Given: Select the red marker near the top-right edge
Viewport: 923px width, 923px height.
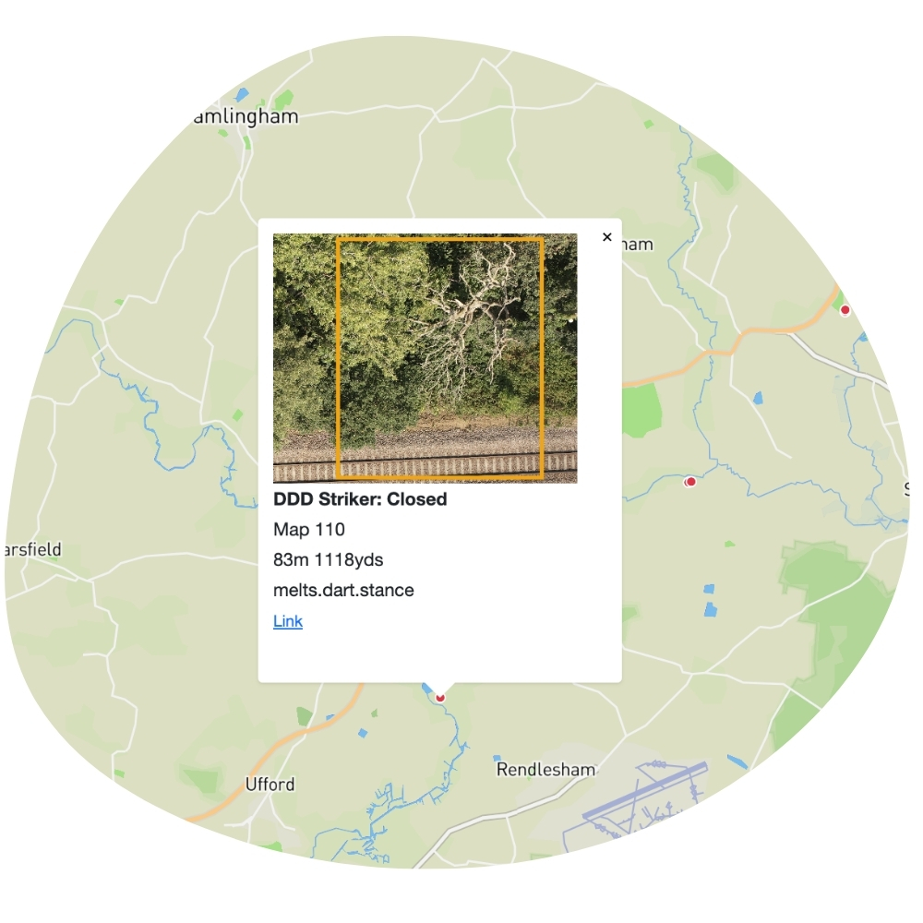Looking at the screenshot, I should [845, 310].
